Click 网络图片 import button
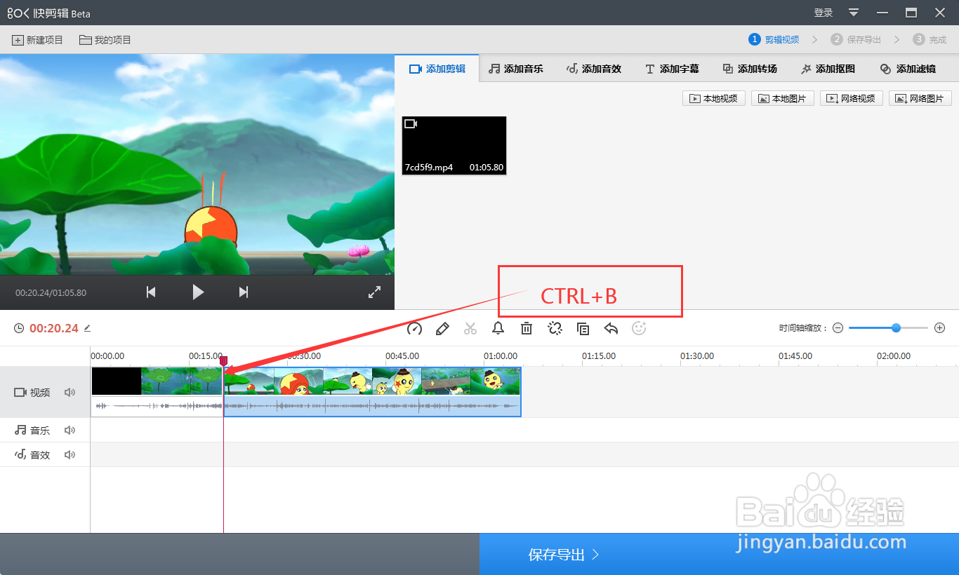The image size is (959, 575). [x=920, y=98]
